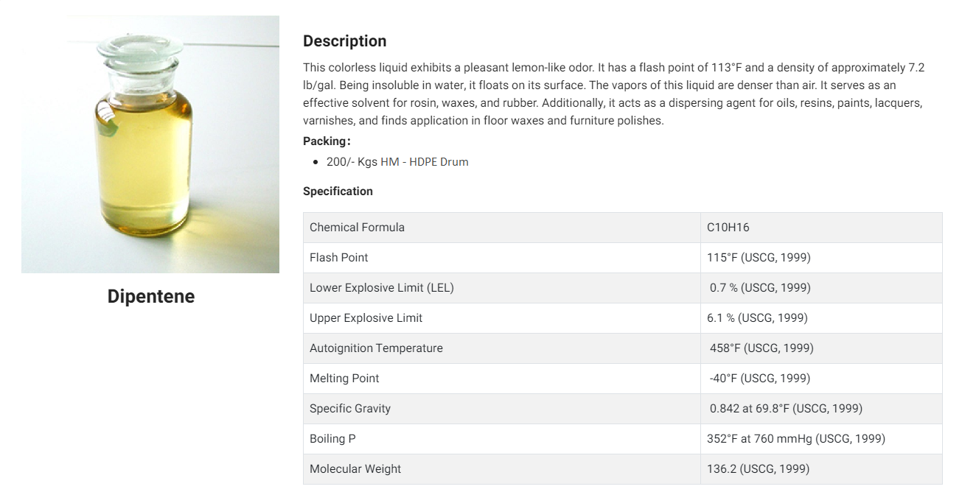Select the Boiling P row label

pyautogui.click(x=332, y=439)
